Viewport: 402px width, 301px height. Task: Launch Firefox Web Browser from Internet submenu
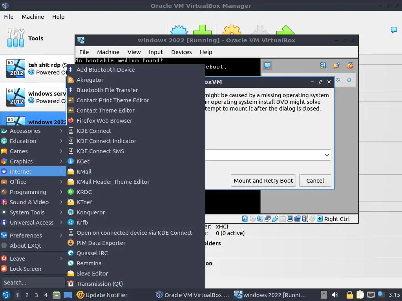(x=136, y=121)
